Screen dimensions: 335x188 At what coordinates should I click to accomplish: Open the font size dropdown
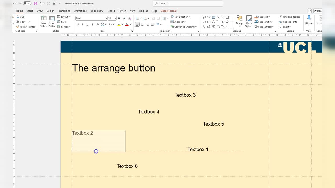click(115, 18)
